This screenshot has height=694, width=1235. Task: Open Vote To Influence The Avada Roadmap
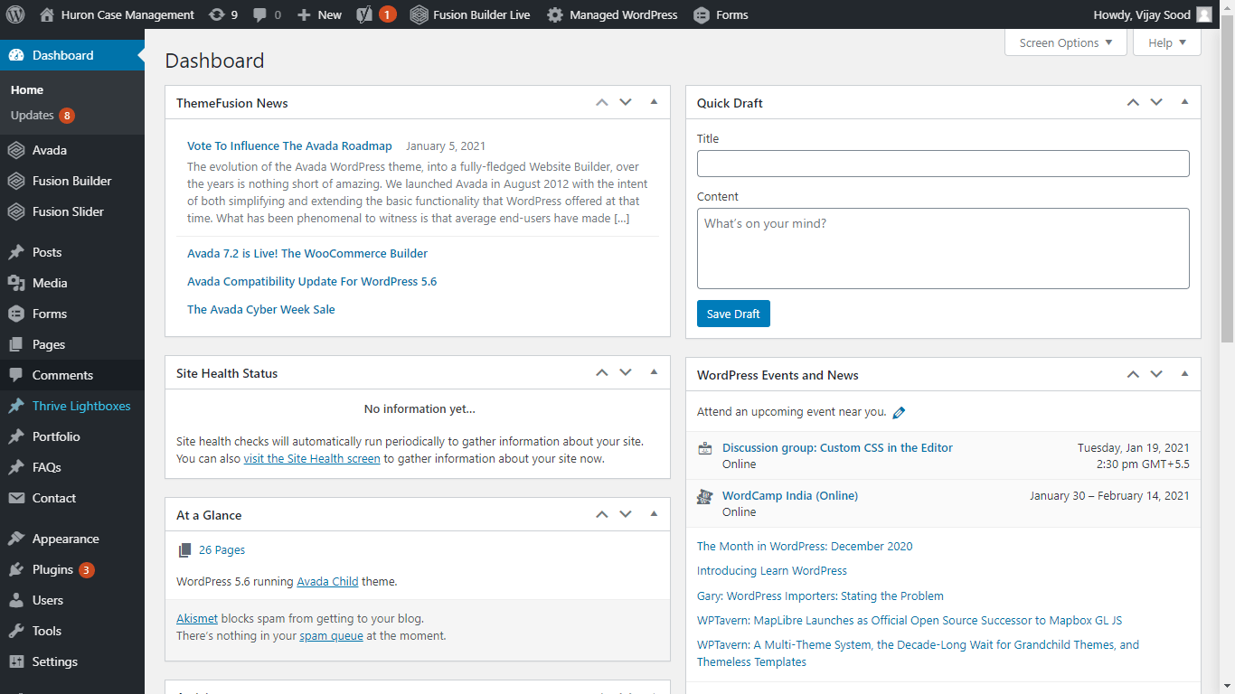click(289, 145)
